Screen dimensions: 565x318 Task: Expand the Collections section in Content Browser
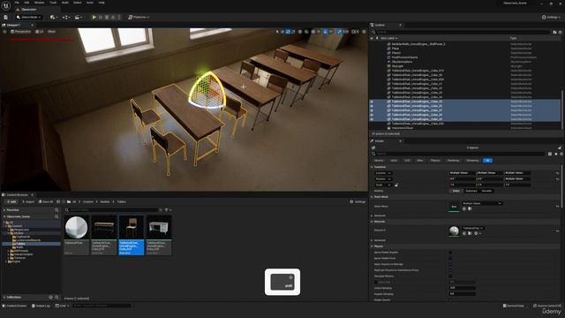pyautogui.click(x=4, y=298)
